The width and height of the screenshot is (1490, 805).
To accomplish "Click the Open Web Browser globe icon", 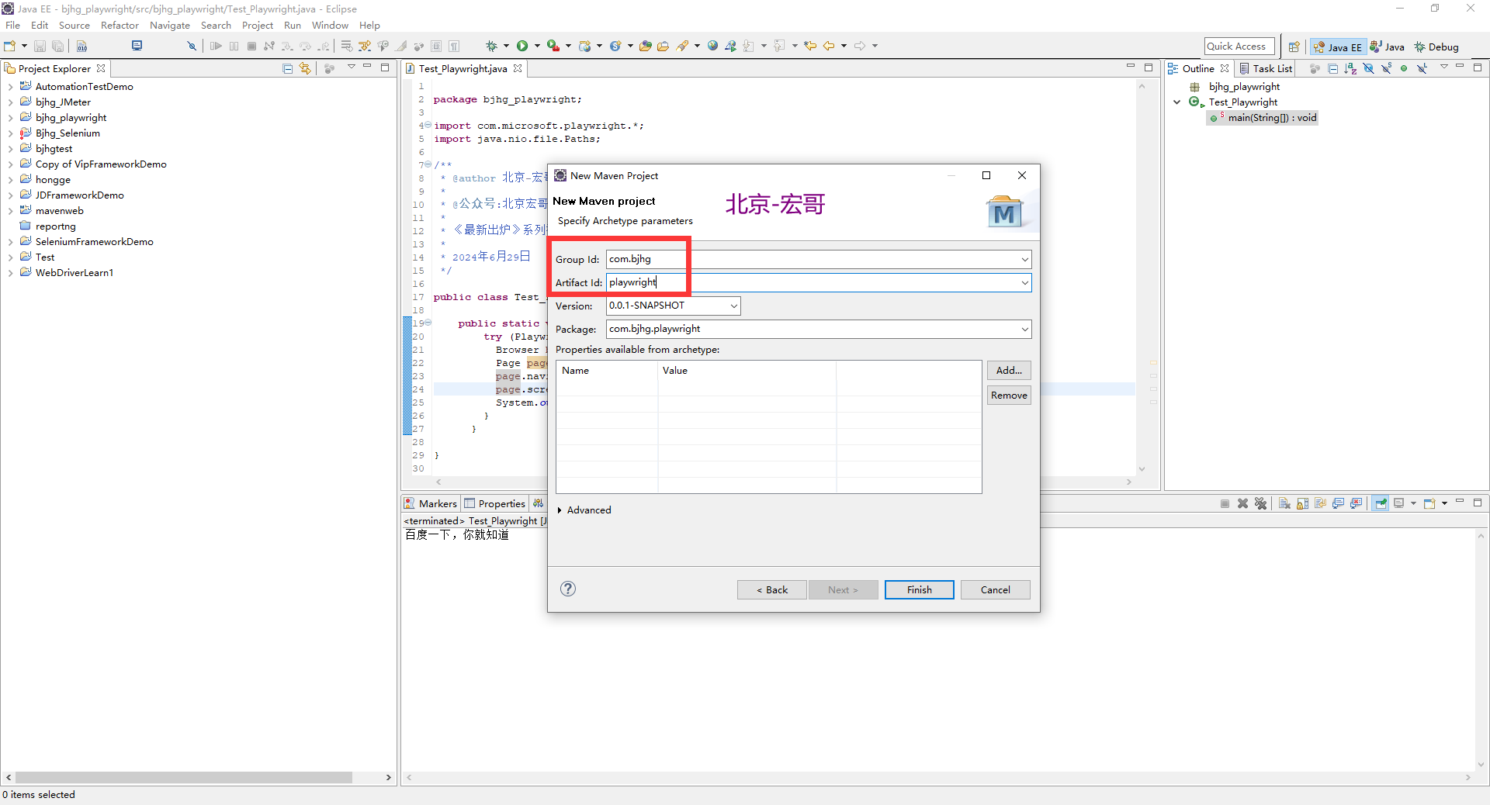I will (712, 46).
